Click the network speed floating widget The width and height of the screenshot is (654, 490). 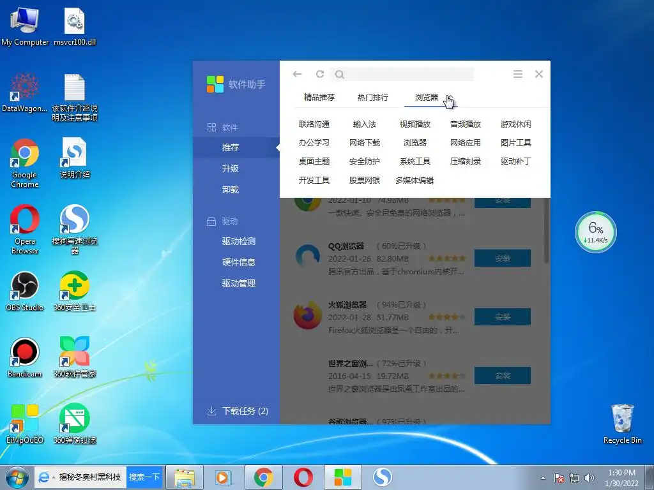596,232
